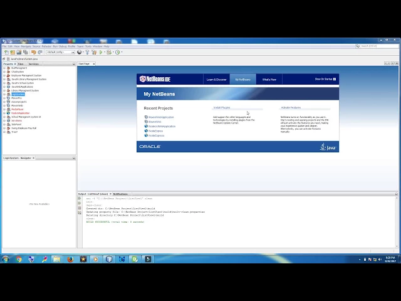
Task: Minimize the Projects panel with its corner icon
Action: click(74, 64)
